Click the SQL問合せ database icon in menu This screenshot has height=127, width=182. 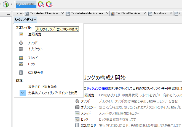coord(21,73)
